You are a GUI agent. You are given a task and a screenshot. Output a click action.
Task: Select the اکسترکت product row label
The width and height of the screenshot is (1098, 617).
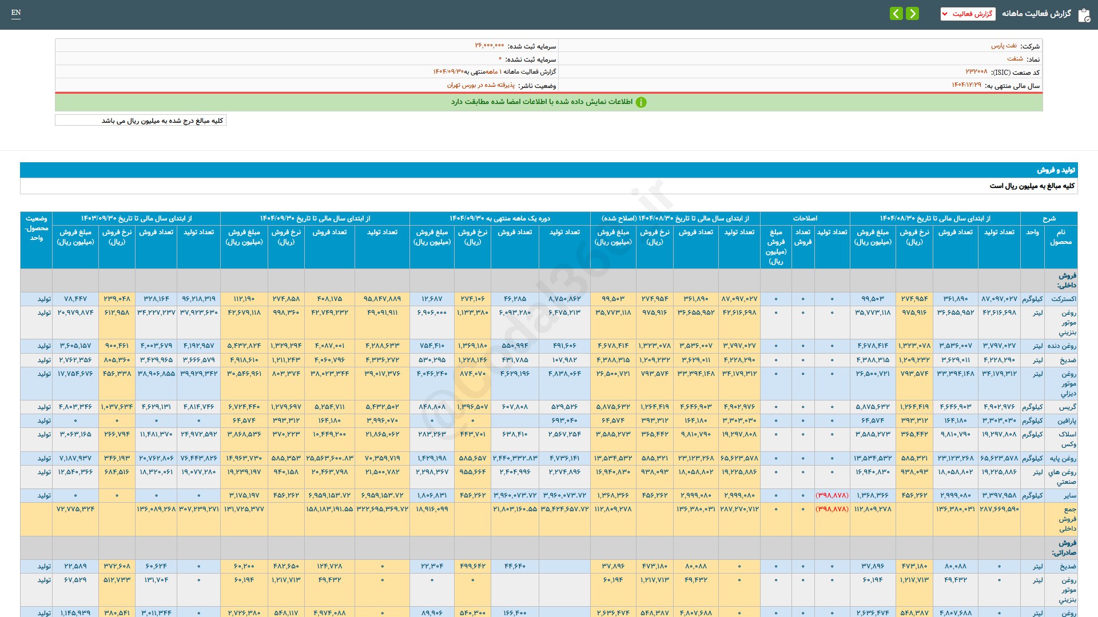tap(1063, 299)
